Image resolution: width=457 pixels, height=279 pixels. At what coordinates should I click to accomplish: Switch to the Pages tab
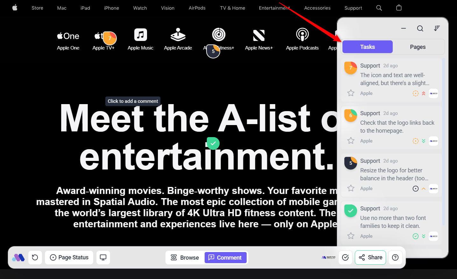[x=418, y=47]
